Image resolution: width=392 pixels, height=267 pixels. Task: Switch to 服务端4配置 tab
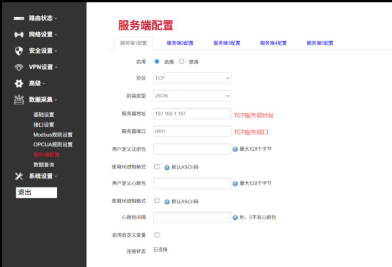[273, 43]
